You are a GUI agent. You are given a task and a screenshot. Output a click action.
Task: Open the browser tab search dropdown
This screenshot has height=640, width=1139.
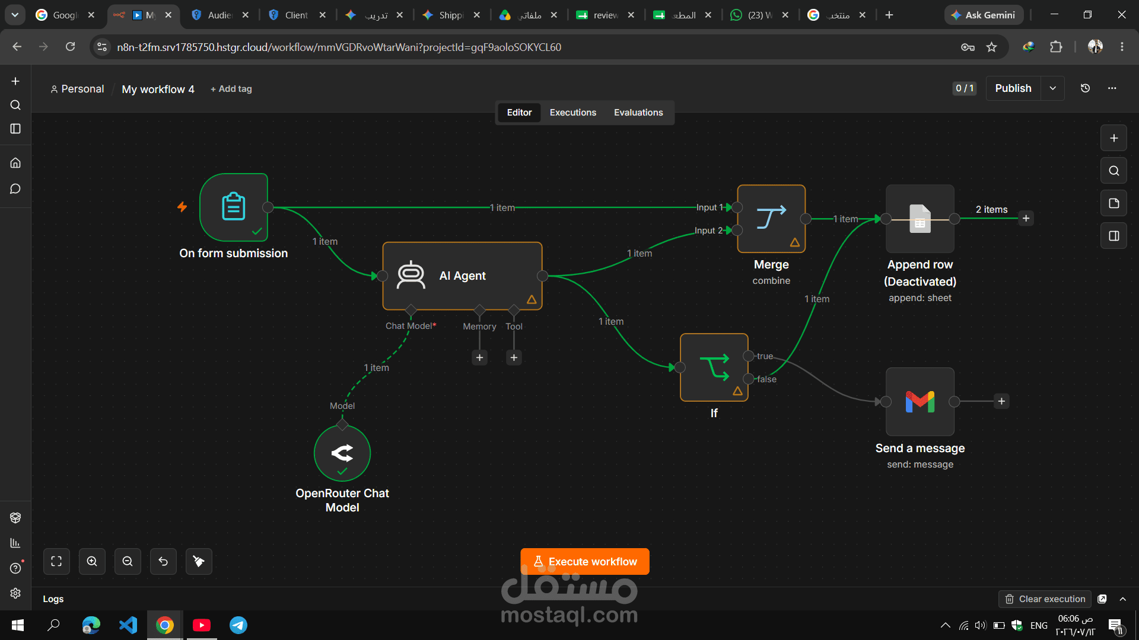point(15,15)
